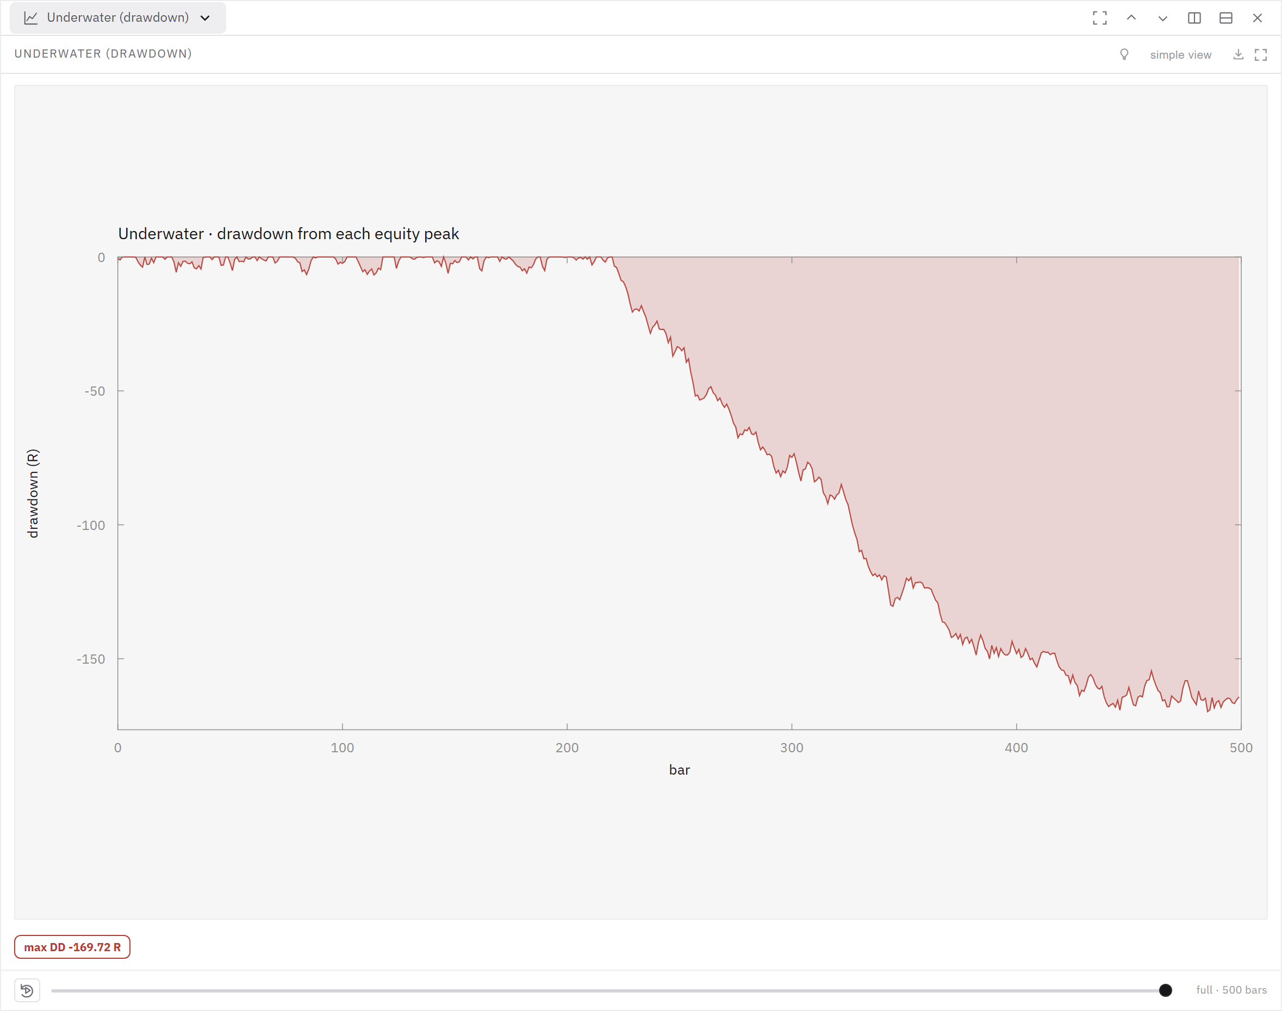Click the 'full · 500 bars' label

[x=1231, y=990]
